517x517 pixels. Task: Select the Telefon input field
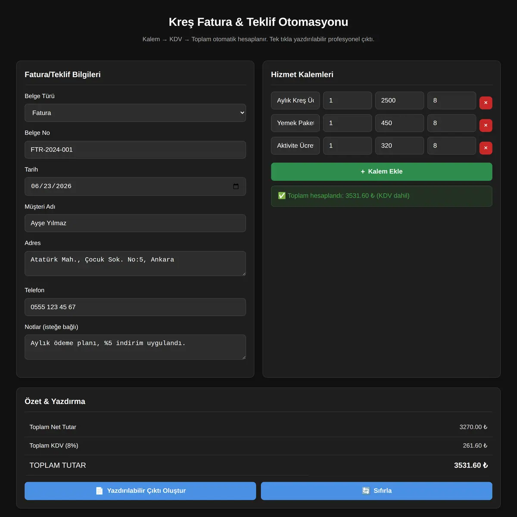coord(135,307)
